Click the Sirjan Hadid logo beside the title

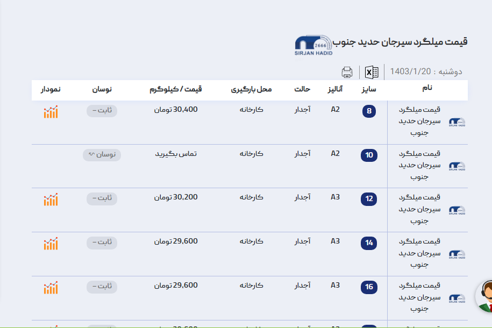click(313, 46)
